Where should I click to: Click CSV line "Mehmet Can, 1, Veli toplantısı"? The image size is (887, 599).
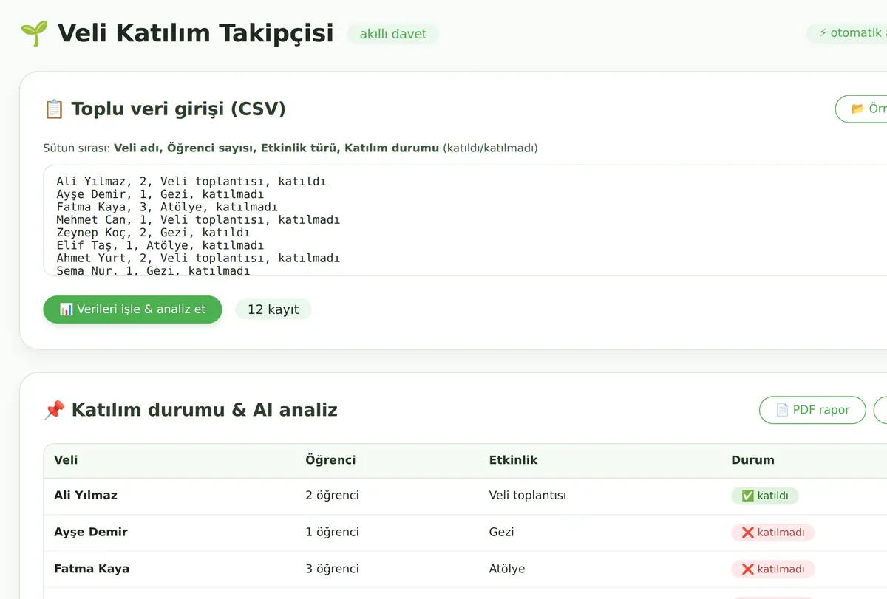pos(198,220)
